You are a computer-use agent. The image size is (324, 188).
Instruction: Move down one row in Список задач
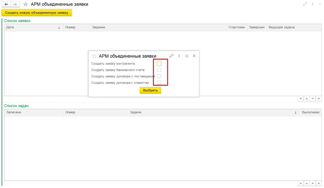point(313,183)
